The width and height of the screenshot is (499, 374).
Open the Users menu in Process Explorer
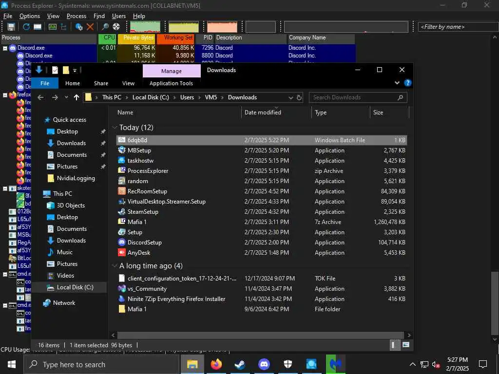[119, 16]
